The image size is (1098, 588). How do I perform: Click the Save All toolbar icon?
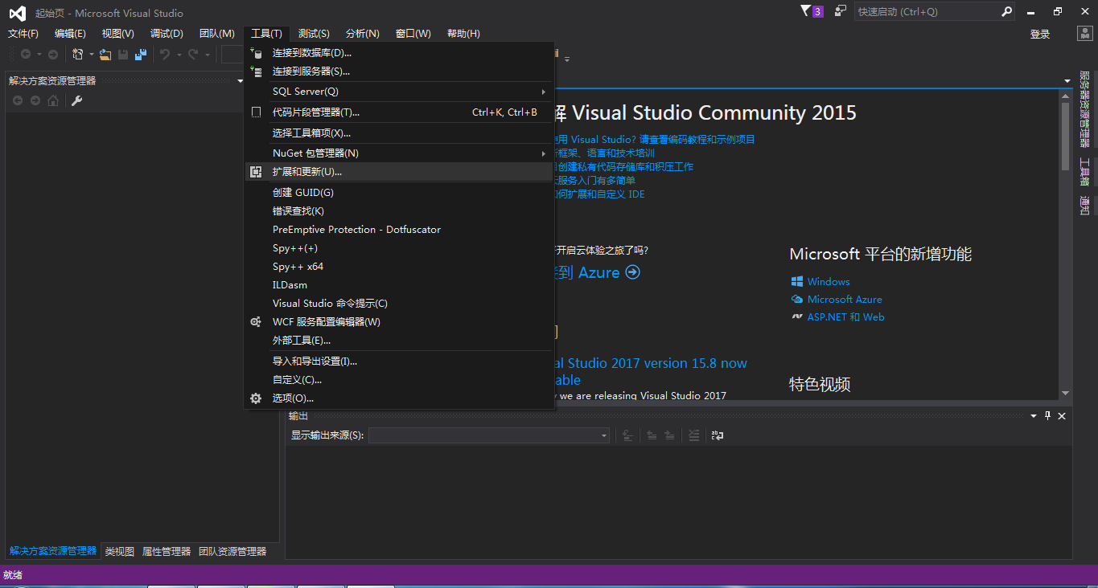tap(141, 55)
